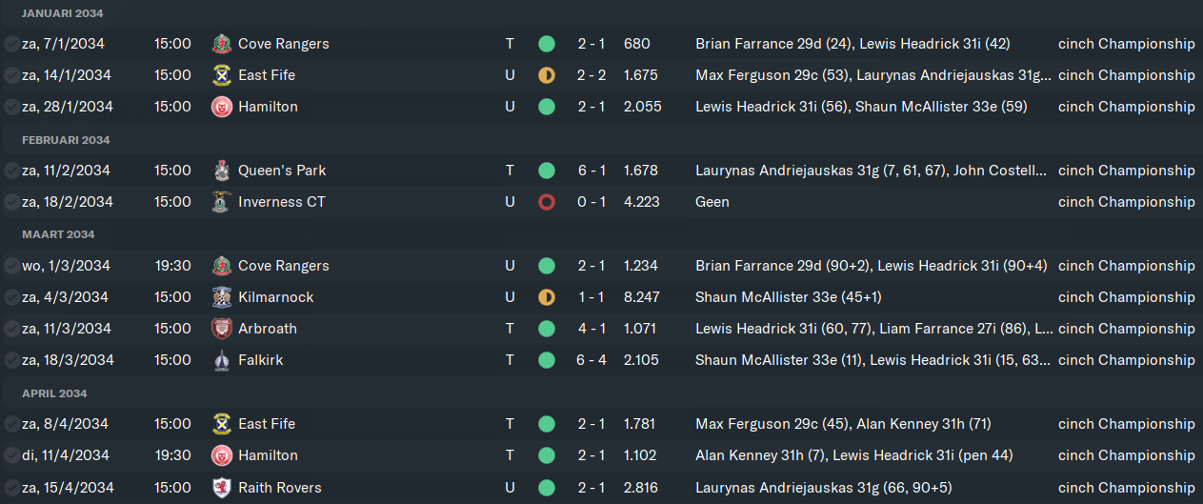
Task: Click red loss indicator for Inverness CT match
Action: coord(546,202)
